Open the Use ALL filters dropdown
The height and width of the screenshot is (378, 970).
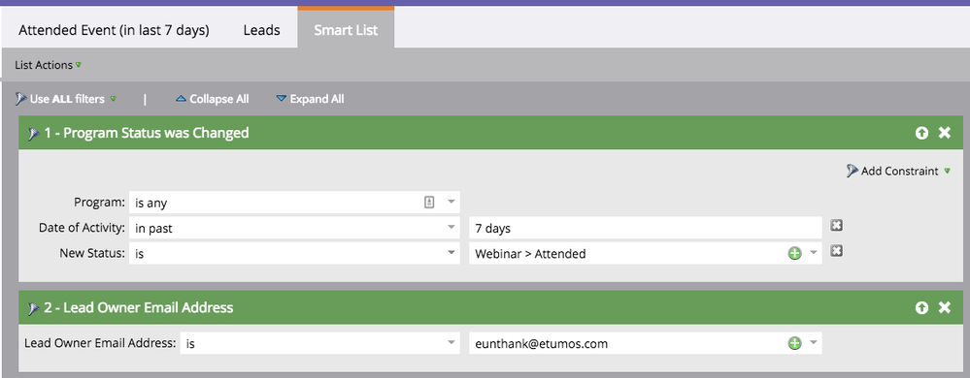click(66, 99)
